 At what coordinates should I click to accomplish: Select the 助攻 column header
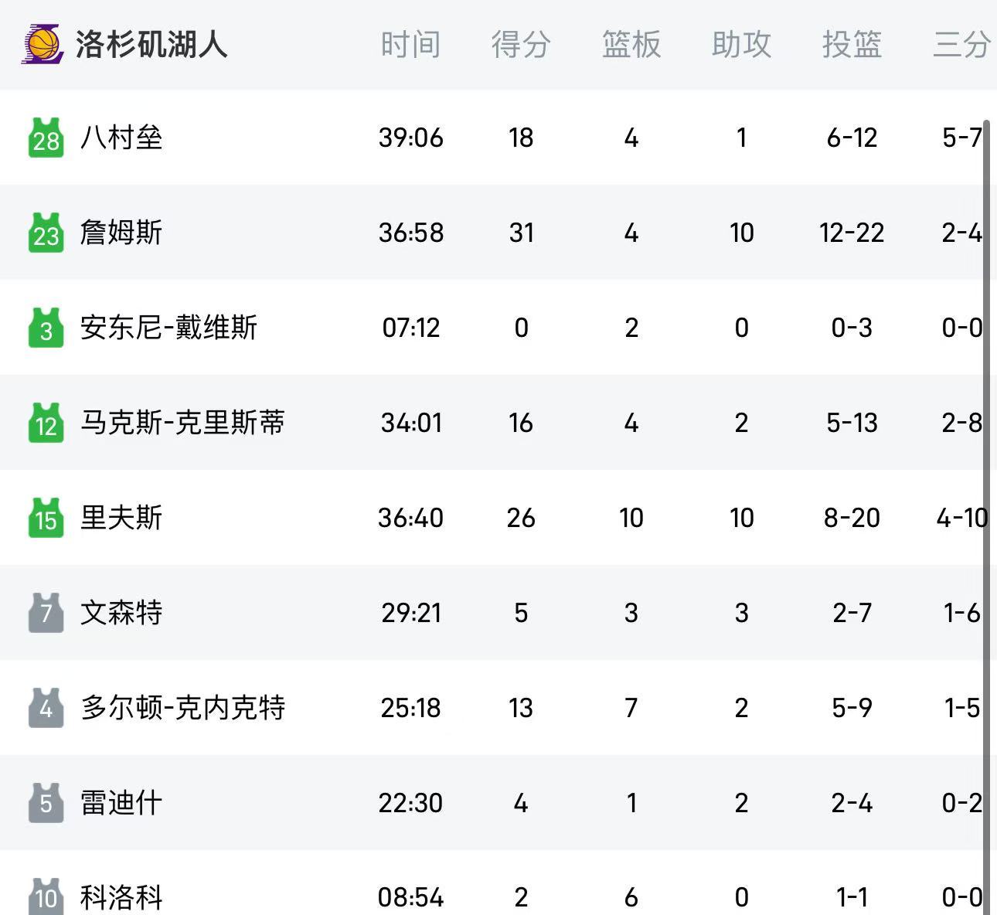[x=741, y=44]
